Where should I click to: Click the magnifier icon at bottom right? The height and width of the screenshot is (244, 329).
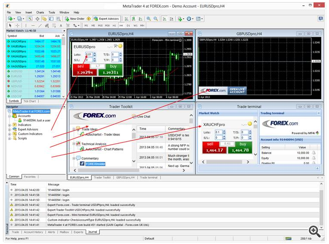[x=315, y=232]
